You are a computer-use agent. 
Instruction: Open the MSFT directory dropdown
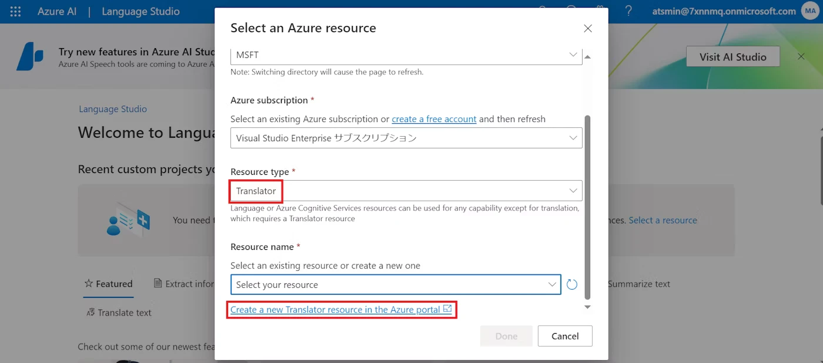point(406,55)
